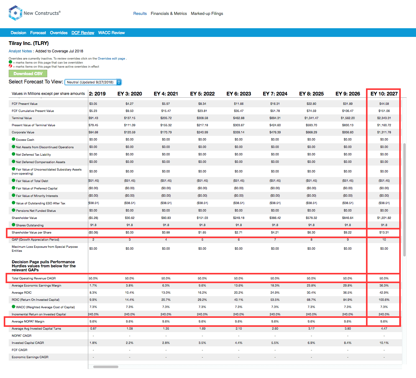416x378 pixels.
Task: Select the DCF Review menu item
Action: coord(83,33)
